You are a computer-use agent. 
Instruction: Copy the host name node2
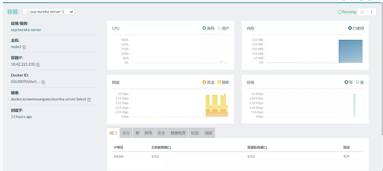click(x=24, y=47)
